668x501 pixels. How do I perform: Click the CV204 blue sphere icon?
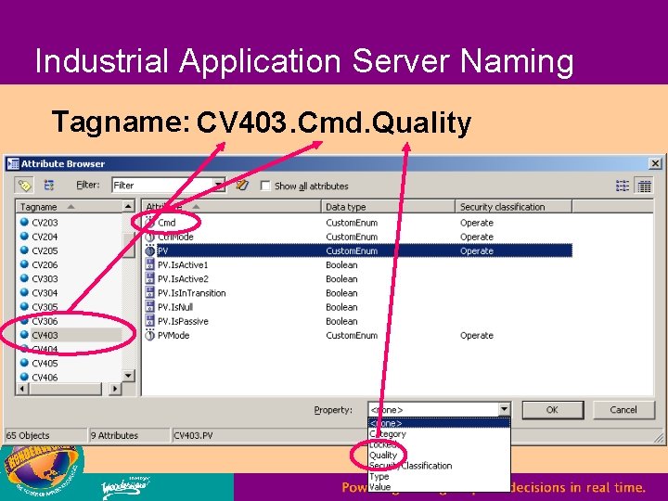coord(24,236)
